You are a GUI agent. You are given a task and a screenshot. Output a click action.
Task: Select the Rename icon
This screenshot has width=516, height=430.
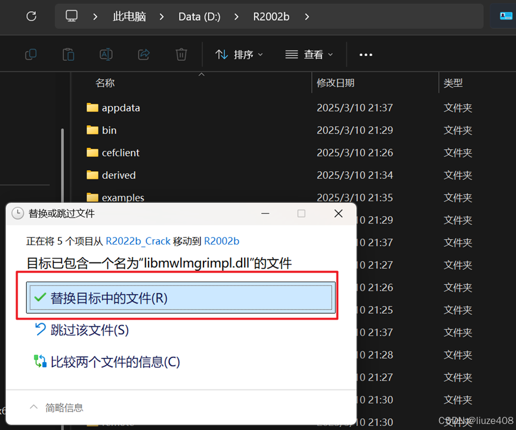tap(106, 54)
